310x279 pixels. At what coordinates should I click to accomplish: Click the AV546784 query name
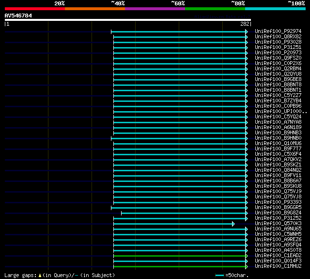tap(18, 16)
